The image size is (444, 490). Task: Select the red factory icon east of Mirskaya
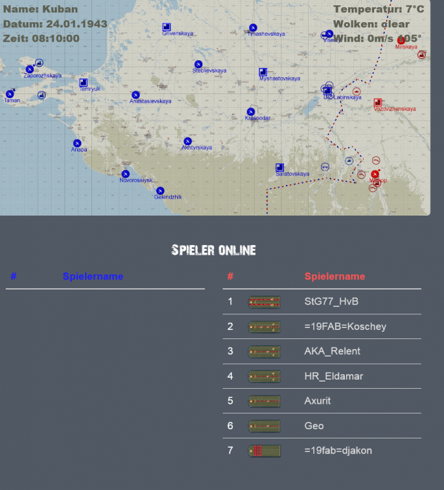coord(422,55)
